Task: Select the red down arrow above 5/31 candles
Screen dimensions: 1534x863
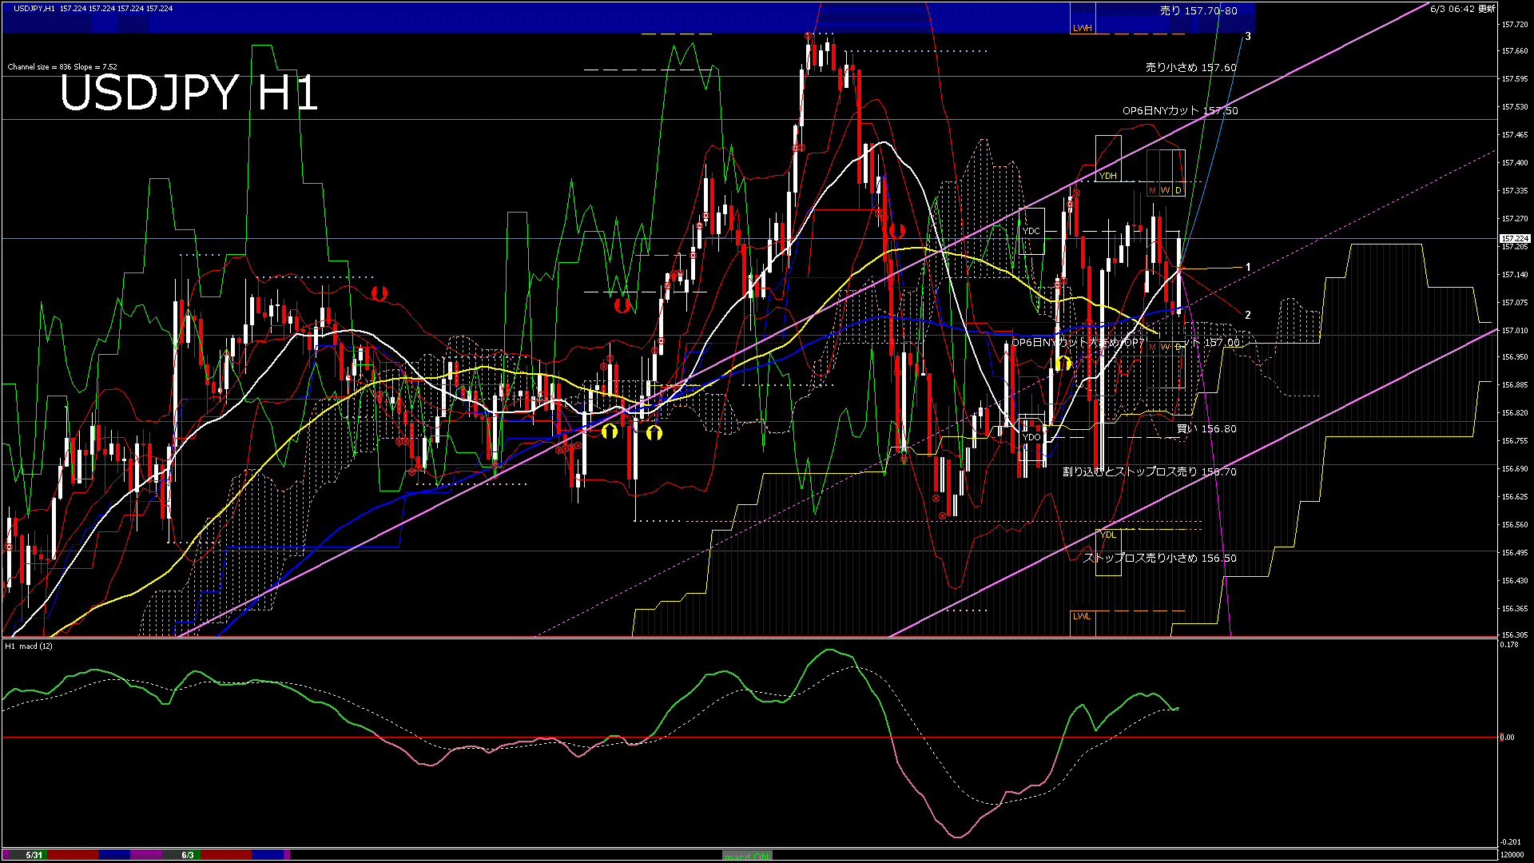Action: pyautogui.click(x=379, y=293)
